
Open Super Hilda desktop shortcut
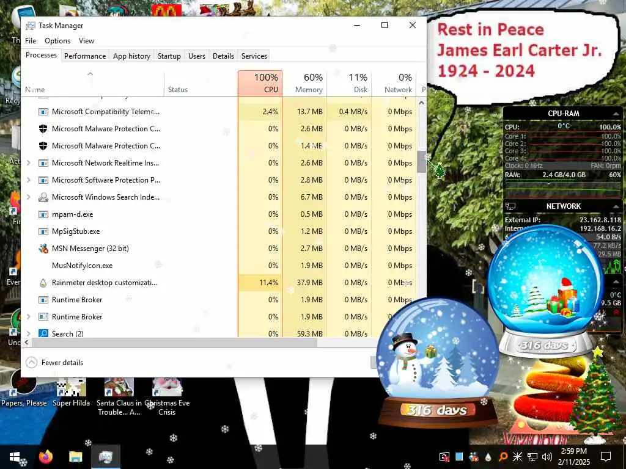coord(71,393)
